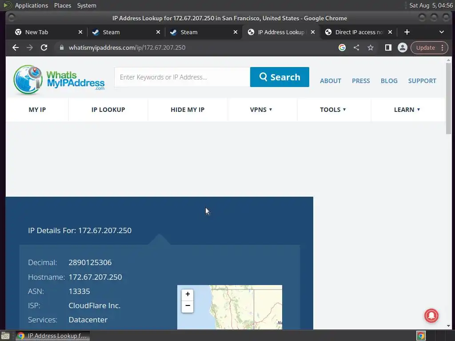Zoom out on the map
The image size is (455, 341).
tap(188, 306)
